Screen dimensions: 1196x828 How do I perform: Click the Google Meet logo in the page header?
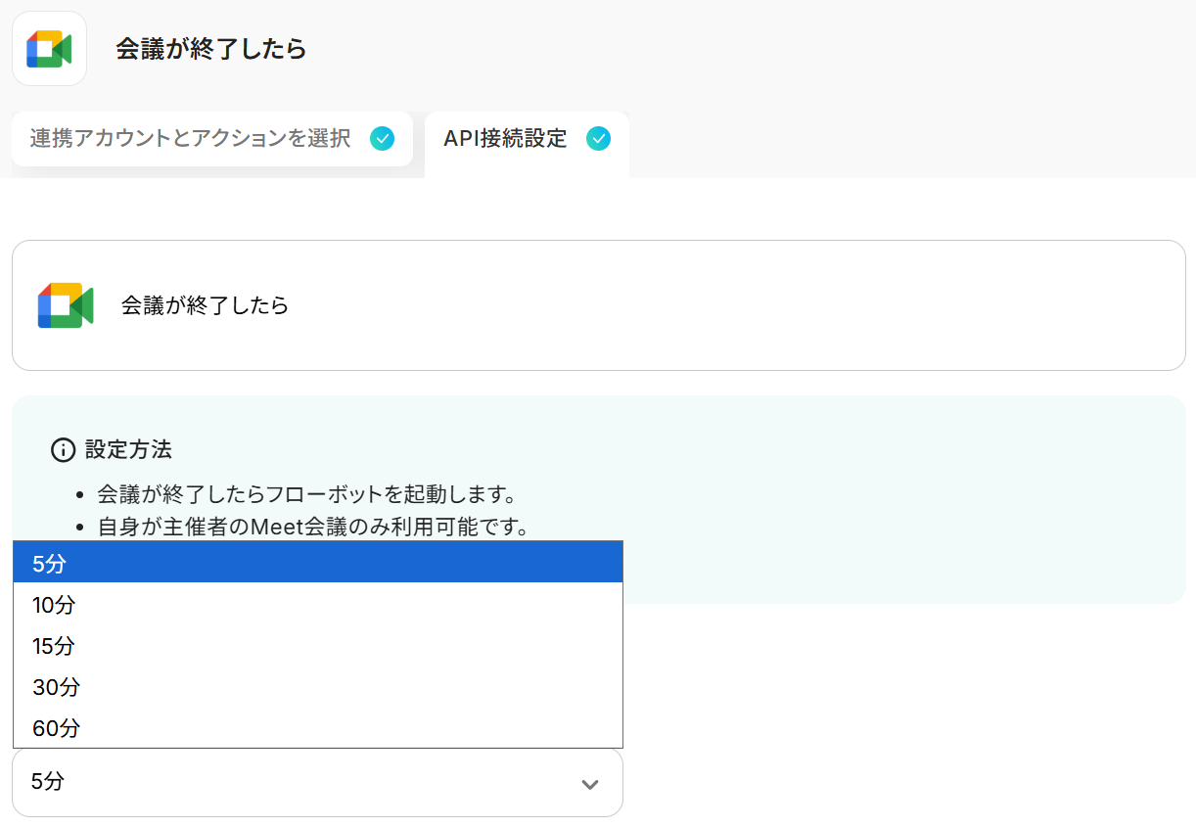pos(49,49)
